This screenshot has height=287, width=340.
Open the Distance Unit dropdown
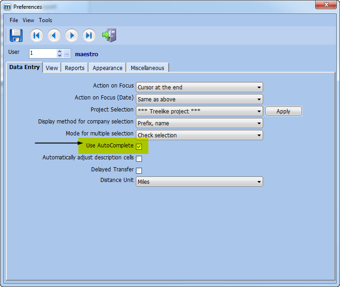pyautogui.click(x=199, y=182)
